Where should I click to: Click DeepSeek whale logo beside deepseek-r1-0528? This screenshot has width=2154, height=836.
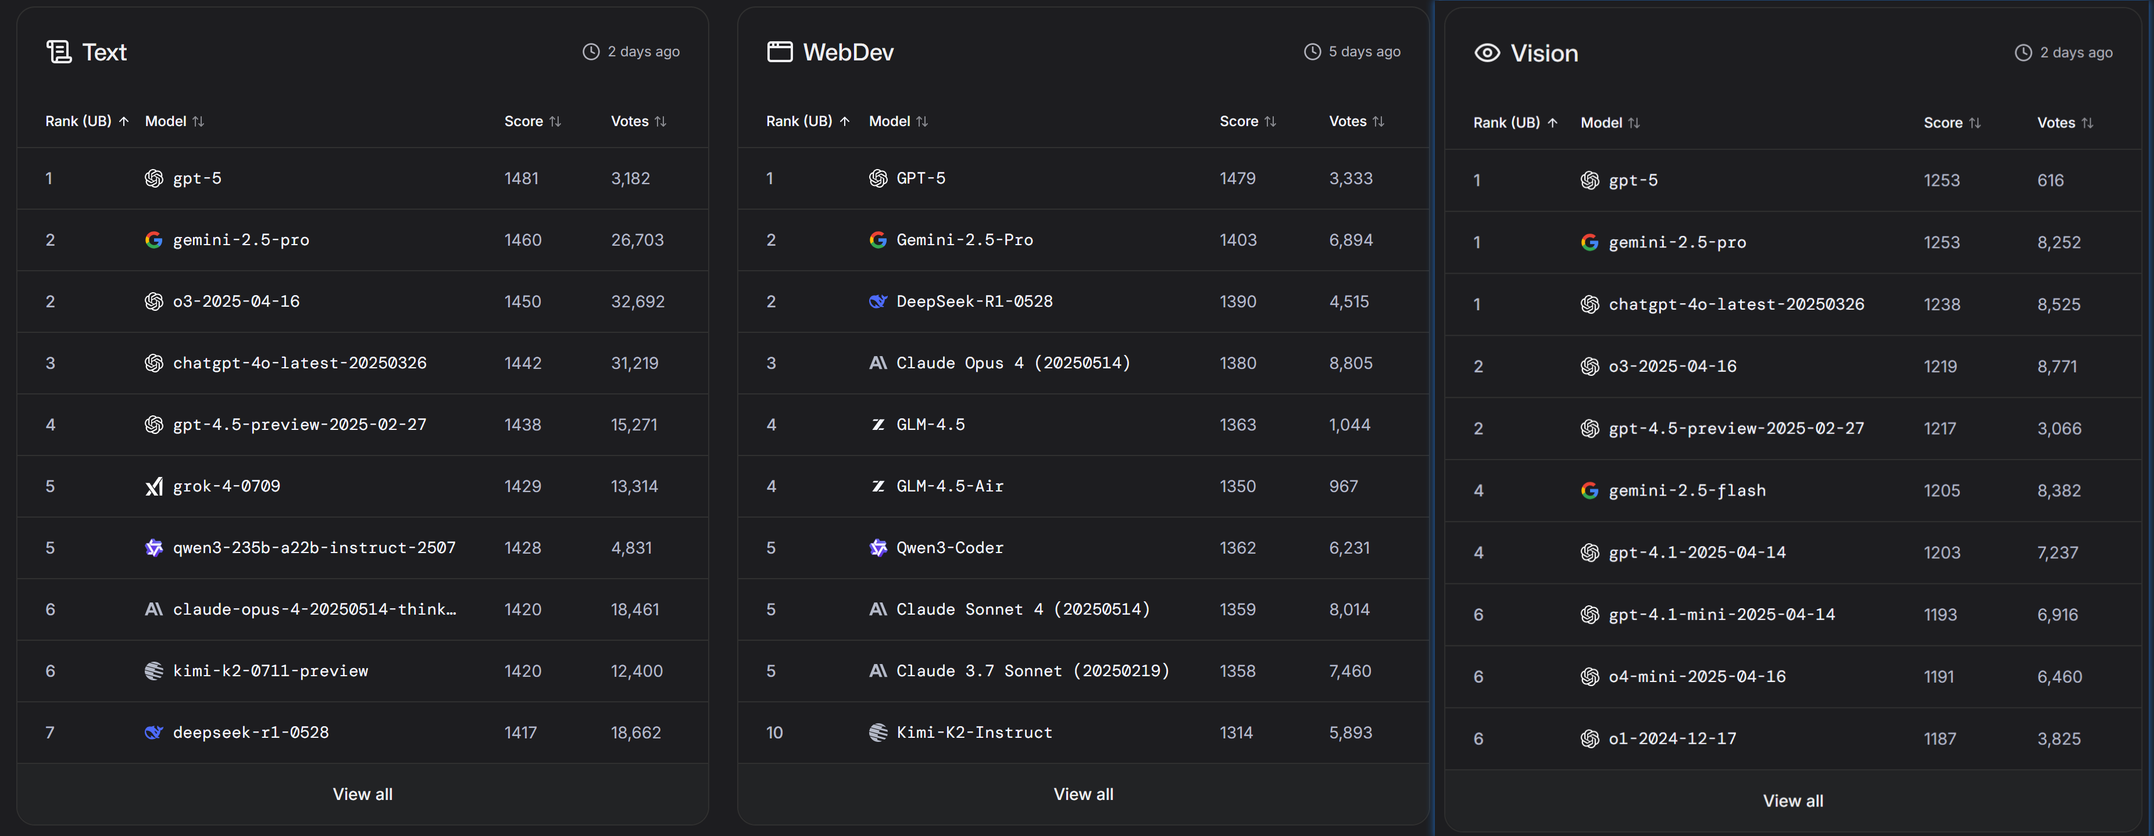(x=154, y=733)
